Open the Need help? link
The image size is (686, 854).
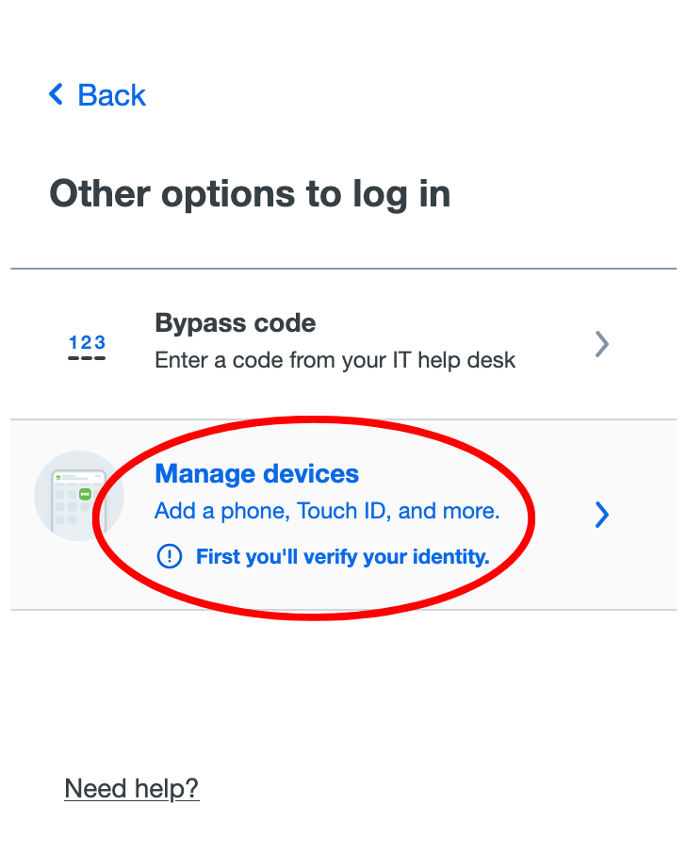(x=132, y=789)
